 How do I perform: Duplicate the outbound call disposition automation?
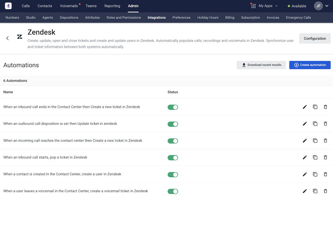pyautogui.click(x=315, y=124)
